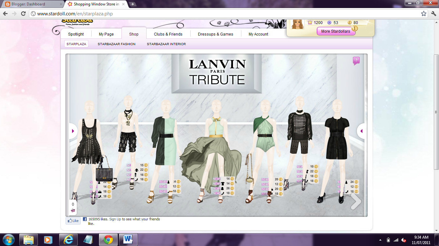Open STARBAZAAR INTERIOR sub-tab
The height and width of the screenshot is (246, 439).
[x=166, y=44]
